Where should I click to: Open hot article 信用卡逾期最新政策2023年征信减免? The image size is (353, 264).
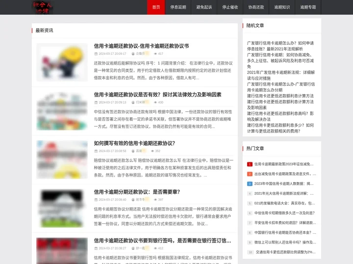tap(284, 164)
